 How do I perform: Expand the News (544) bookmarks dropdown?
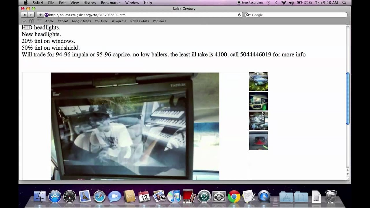140,21
